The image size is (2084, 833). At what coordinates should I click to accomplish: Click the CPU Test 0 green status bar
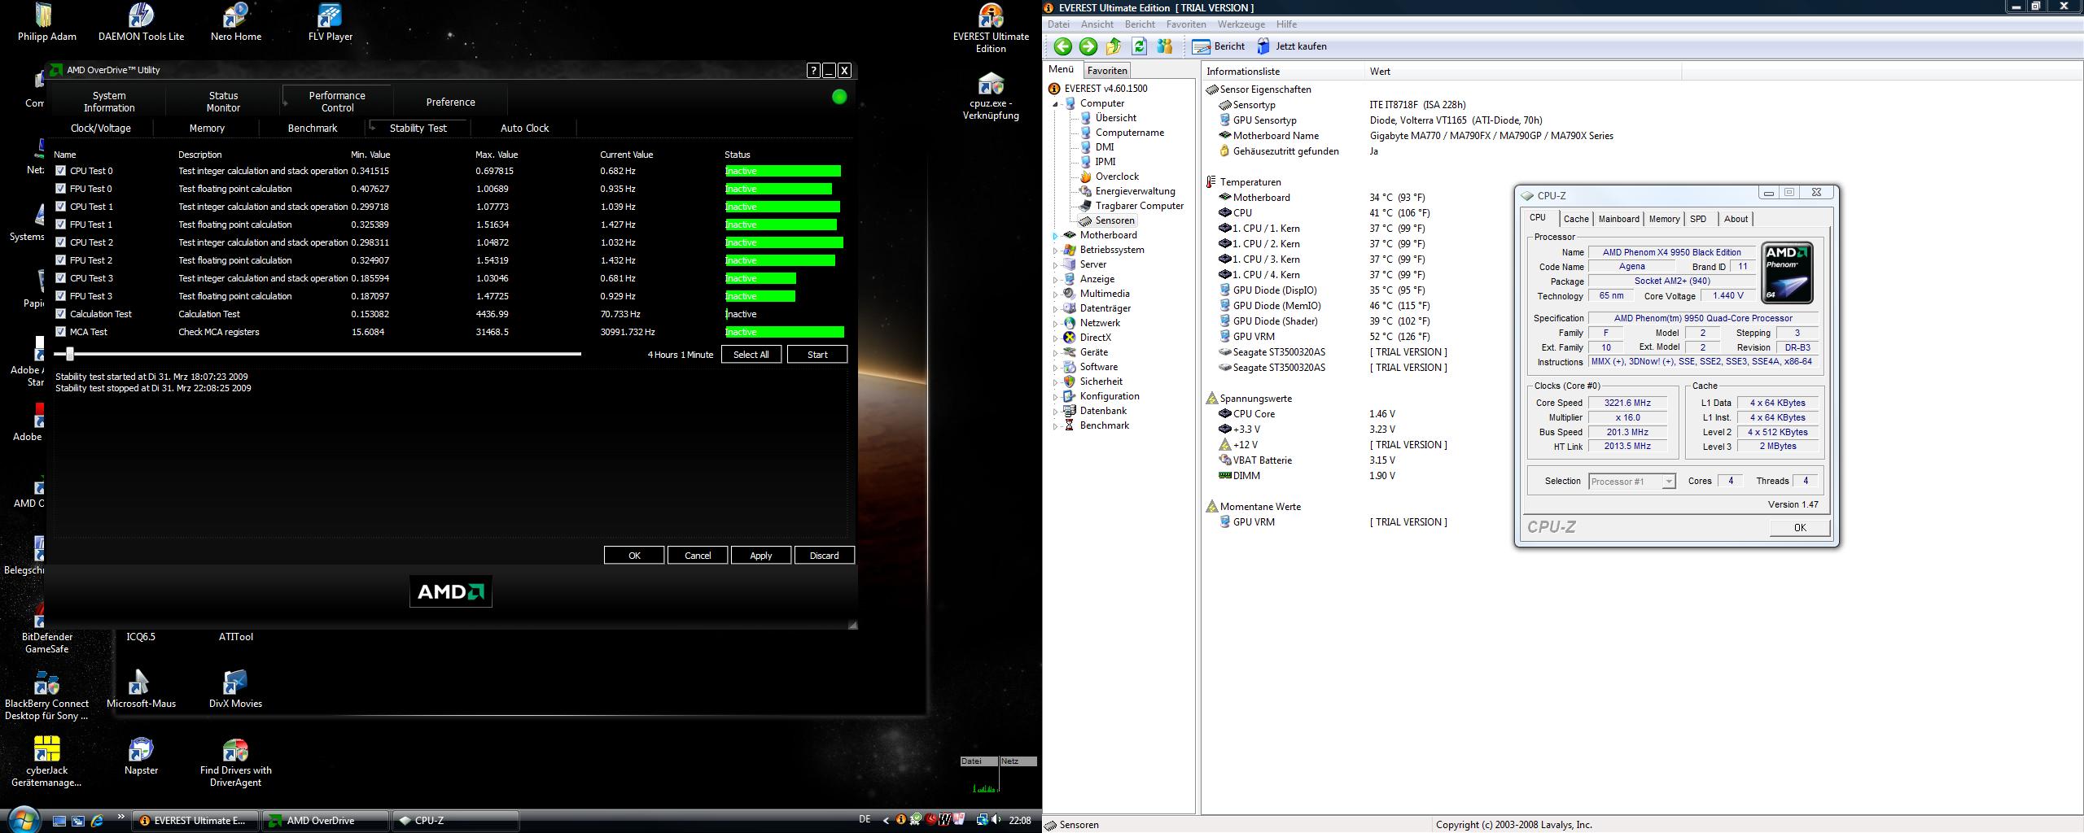click(783, 171)
